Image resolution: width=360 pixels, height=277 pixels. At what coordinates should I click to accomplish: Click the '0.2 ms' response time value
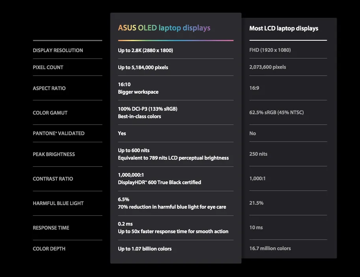[x=125, y=224]
